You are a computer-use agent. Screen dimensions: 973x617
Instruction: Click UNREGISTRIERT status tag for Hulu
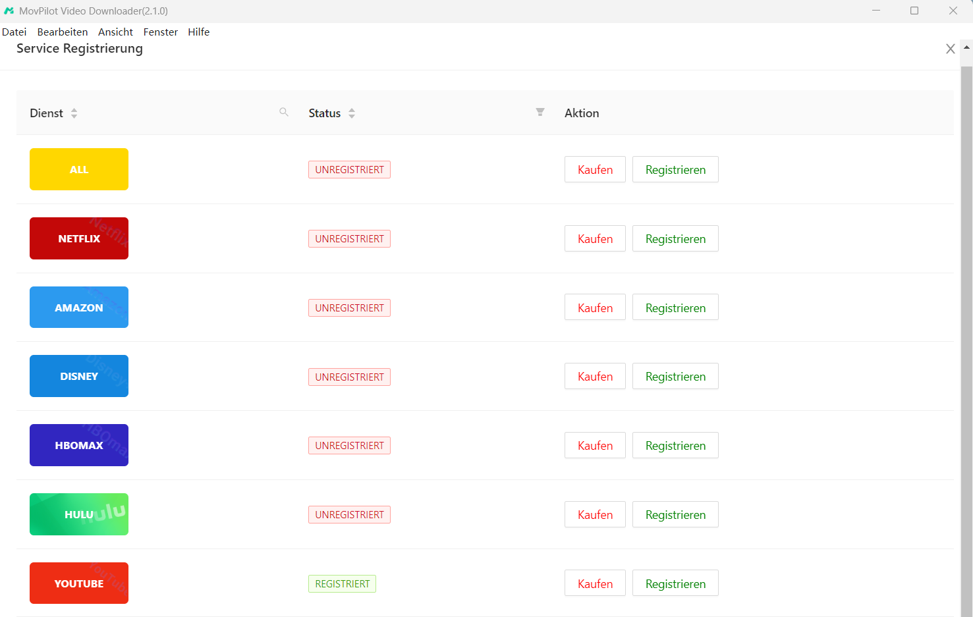(x=349, y=514)
